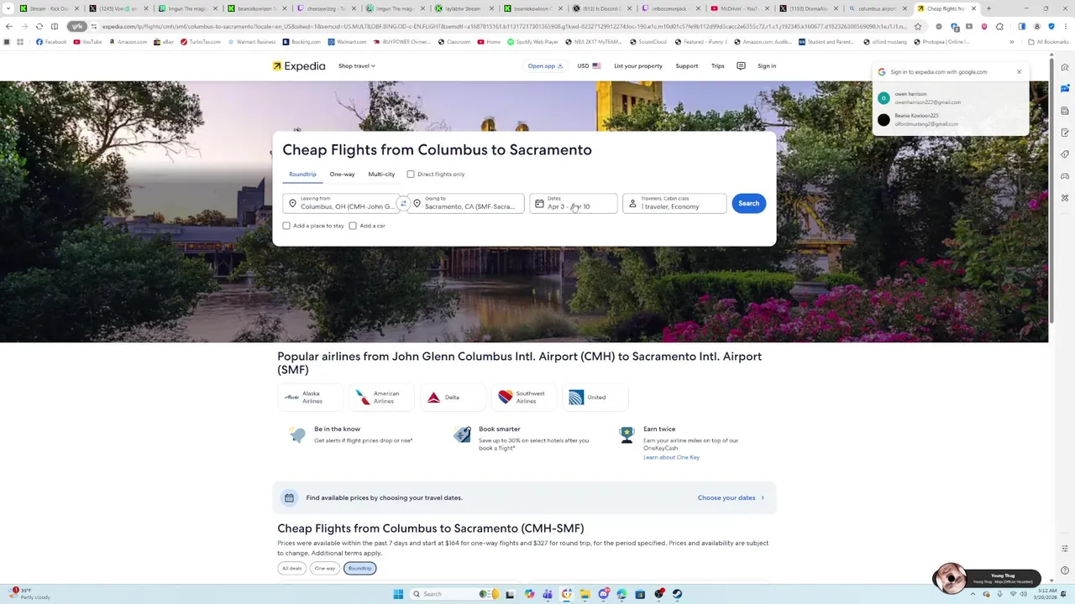The width and height of the screenshot is (1075, 604).
Task: Open Microsoft Store from the taskbar
Action: (640, 594)
